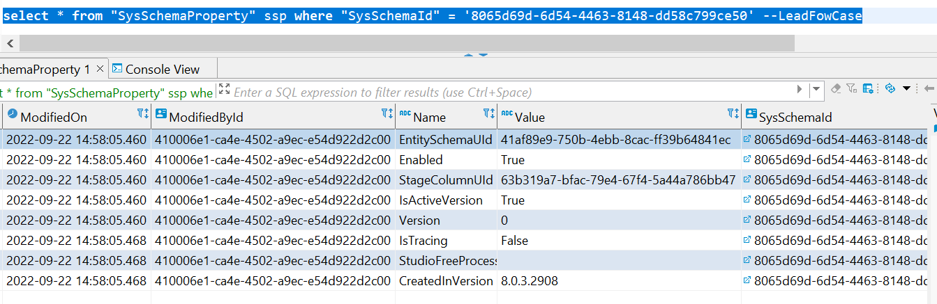Image resolution: width=937 pixels, height=304 pixels.
Task: Select the IsActiveVersion name cell
Action: tap(446, 200)
